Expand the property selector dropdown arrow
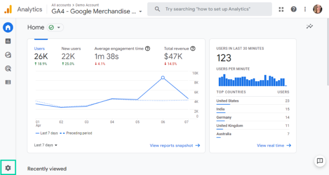 click(x=141, y=12)
